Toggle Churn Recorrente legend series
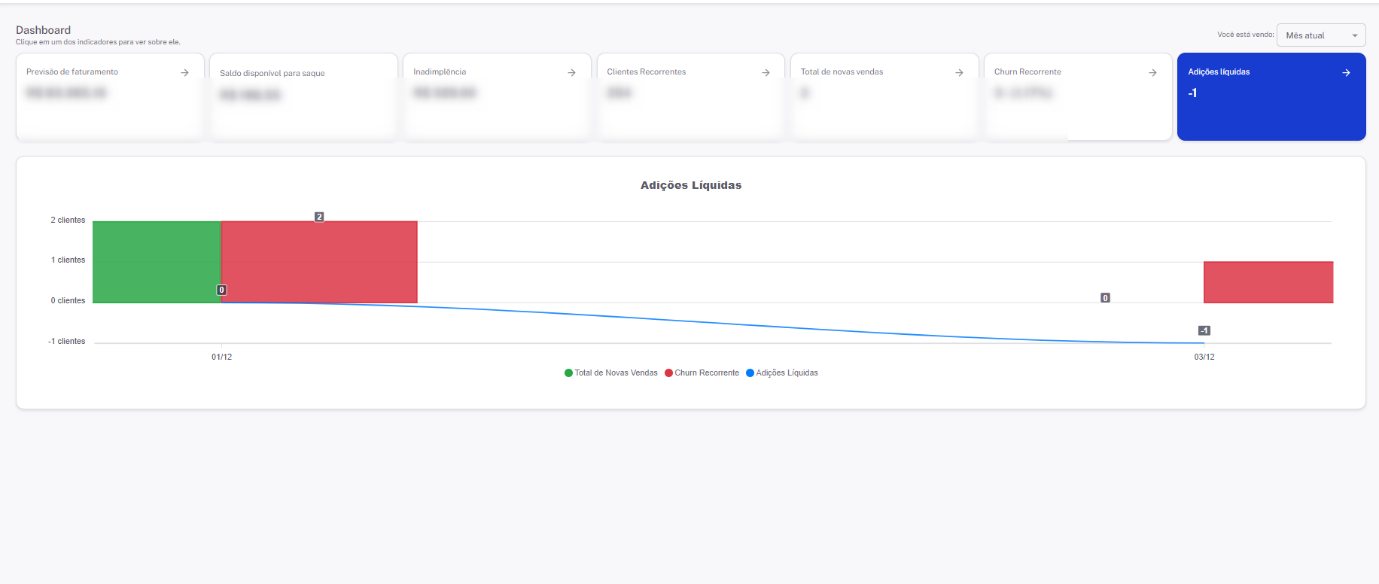 tap(706, 373)
